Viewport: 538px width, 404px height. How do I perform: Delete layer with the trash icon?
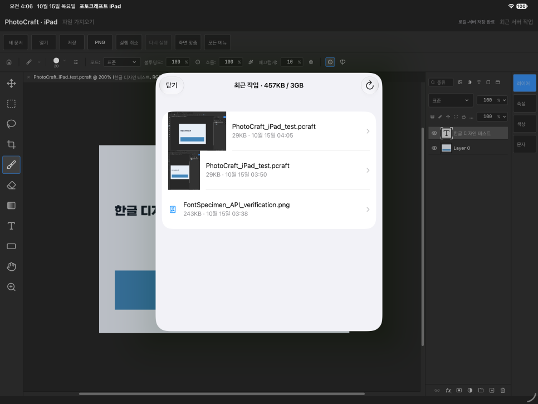503,390
